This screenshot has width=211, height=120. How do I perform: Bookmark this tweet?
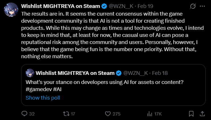click(x=191, y=114)
